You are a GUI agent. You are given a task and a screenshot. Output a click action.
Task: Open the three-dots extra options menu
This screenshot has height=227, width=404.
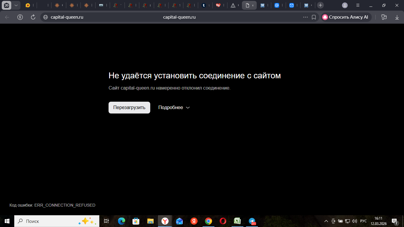point(306,17)
